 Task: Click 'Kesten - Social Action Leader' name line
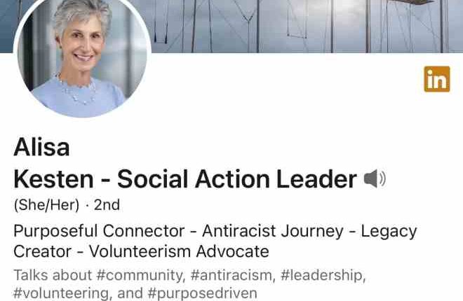coord(185,178)
